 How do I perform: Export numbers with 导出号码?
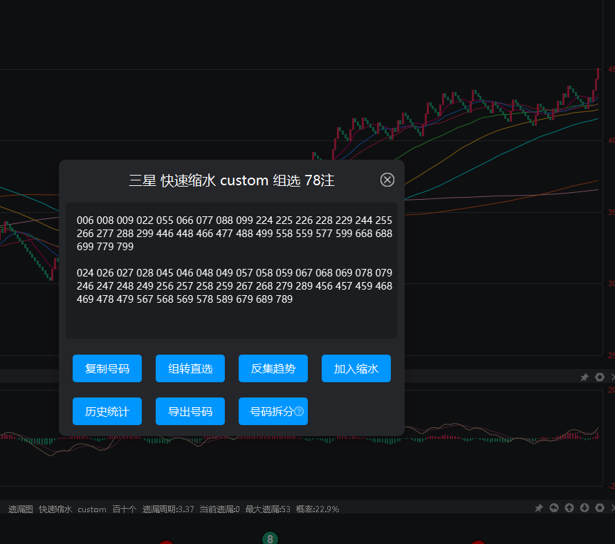point(190,411)
